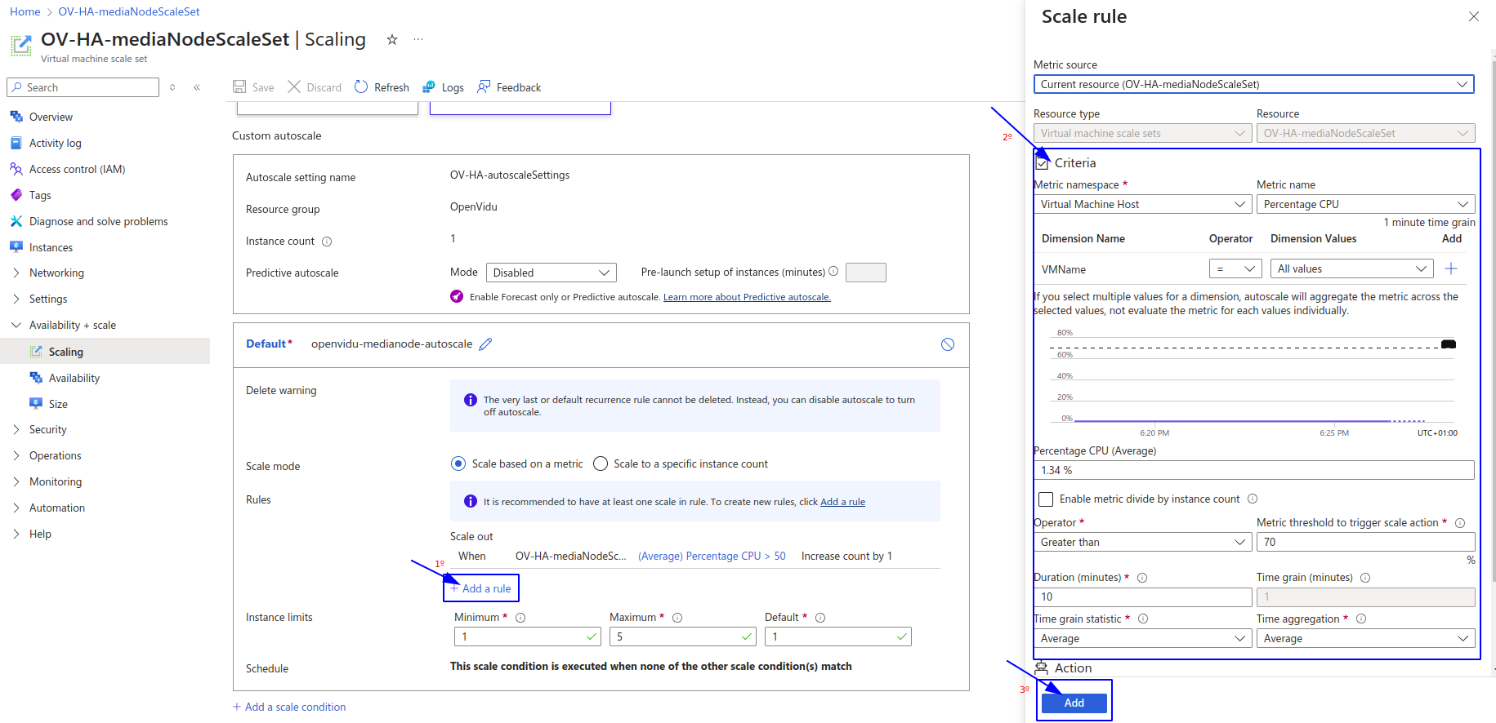Open Logs from the toolbar
The image size is (1496, 723).
point(429,87)
